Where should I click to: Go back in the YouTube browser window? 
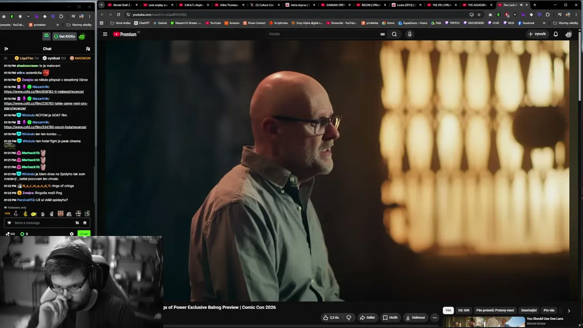pyautogui.click(x=102, y=15)
